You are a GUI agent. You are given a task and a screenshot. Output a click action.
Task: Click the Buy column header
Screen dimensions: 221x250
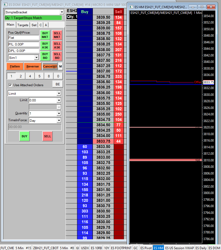click(x=85, y=12)
